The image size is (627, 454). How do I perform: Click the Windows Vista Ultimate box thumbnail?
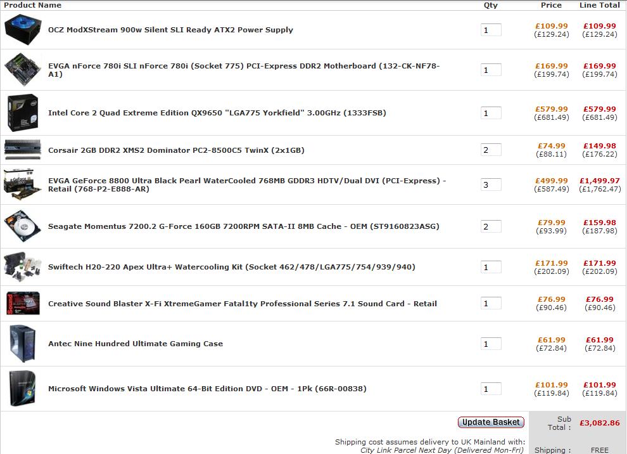click(x=23, y=388)
